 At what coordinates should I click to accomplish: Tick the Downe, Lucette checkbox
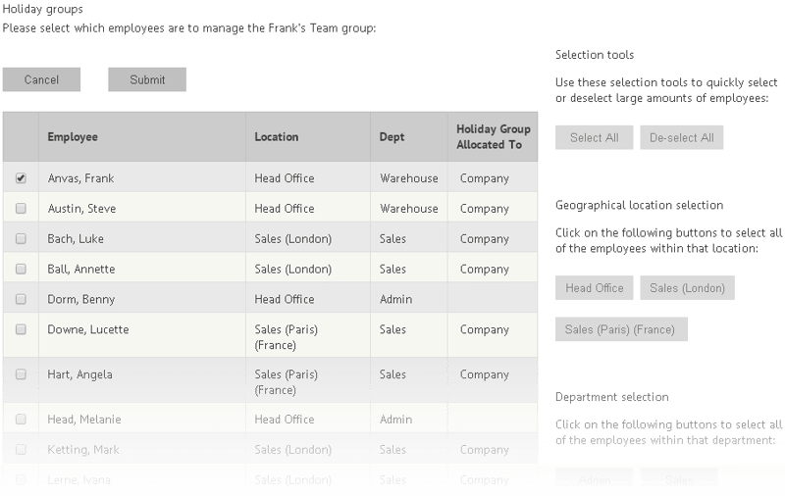21,329
